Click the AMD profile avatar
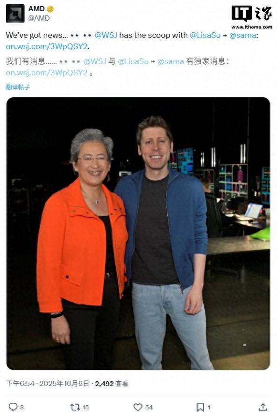Screen dimensions: 277x415 tap(15, 14)
